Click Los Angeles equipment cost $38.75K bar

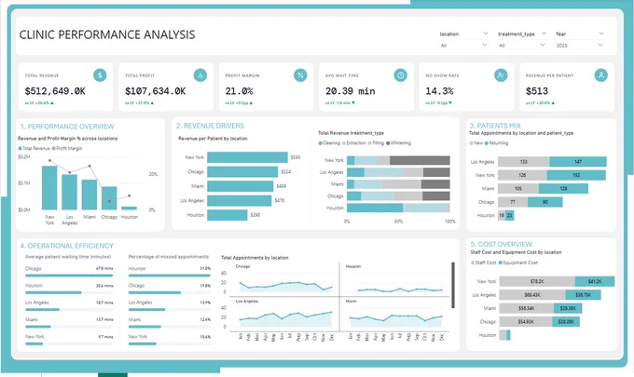583,295
